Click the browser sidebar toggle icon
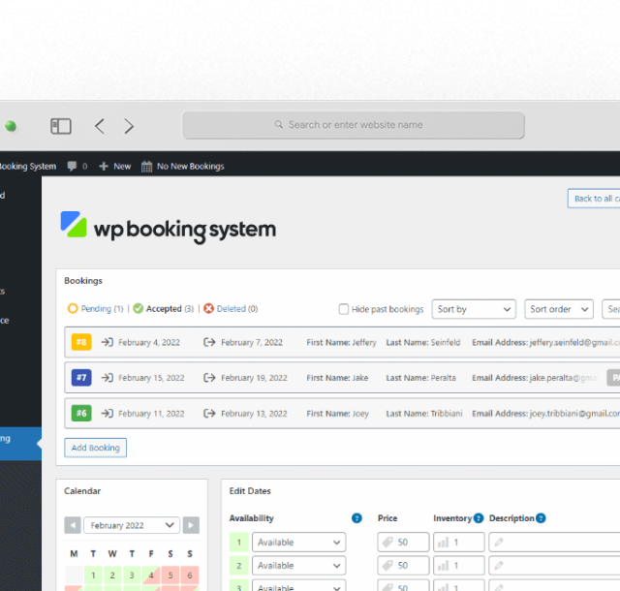Screen dimensions: 620x591 61,126
